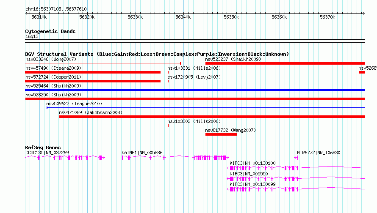Click the 56320k ruler tick label
The image size is (377, 213).
pos(87,17)
